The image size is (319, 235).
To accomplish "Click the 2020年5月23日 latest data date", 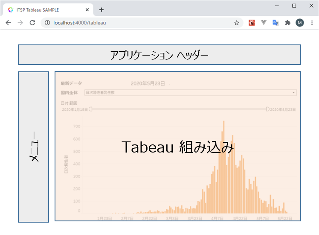I will click(148, 83).
